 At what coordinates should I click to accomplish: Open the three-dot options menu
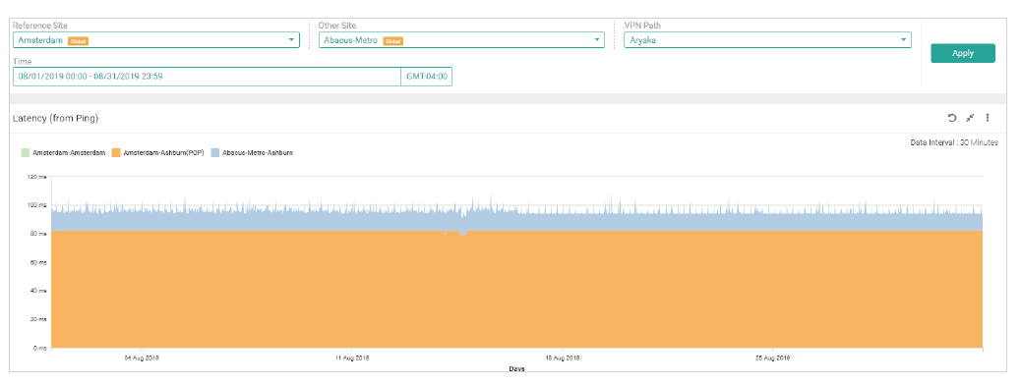[988, 118]
